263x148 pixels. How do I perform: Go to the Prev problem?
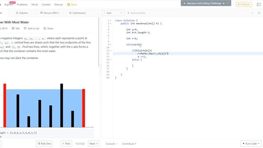coord(67,143)
